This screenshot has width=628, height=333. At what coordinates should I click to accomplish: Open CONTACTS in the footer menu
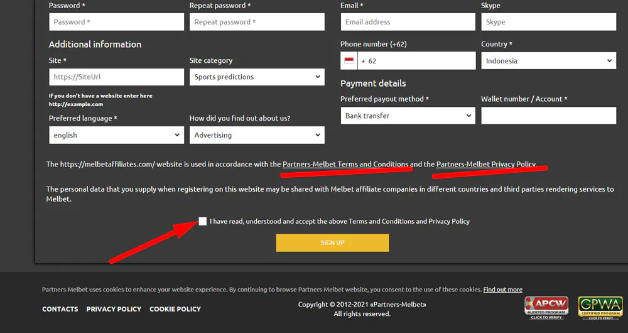(60, 309)
